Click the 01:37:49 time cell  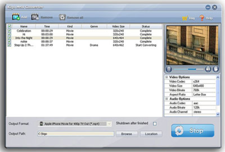click(47, 45)
